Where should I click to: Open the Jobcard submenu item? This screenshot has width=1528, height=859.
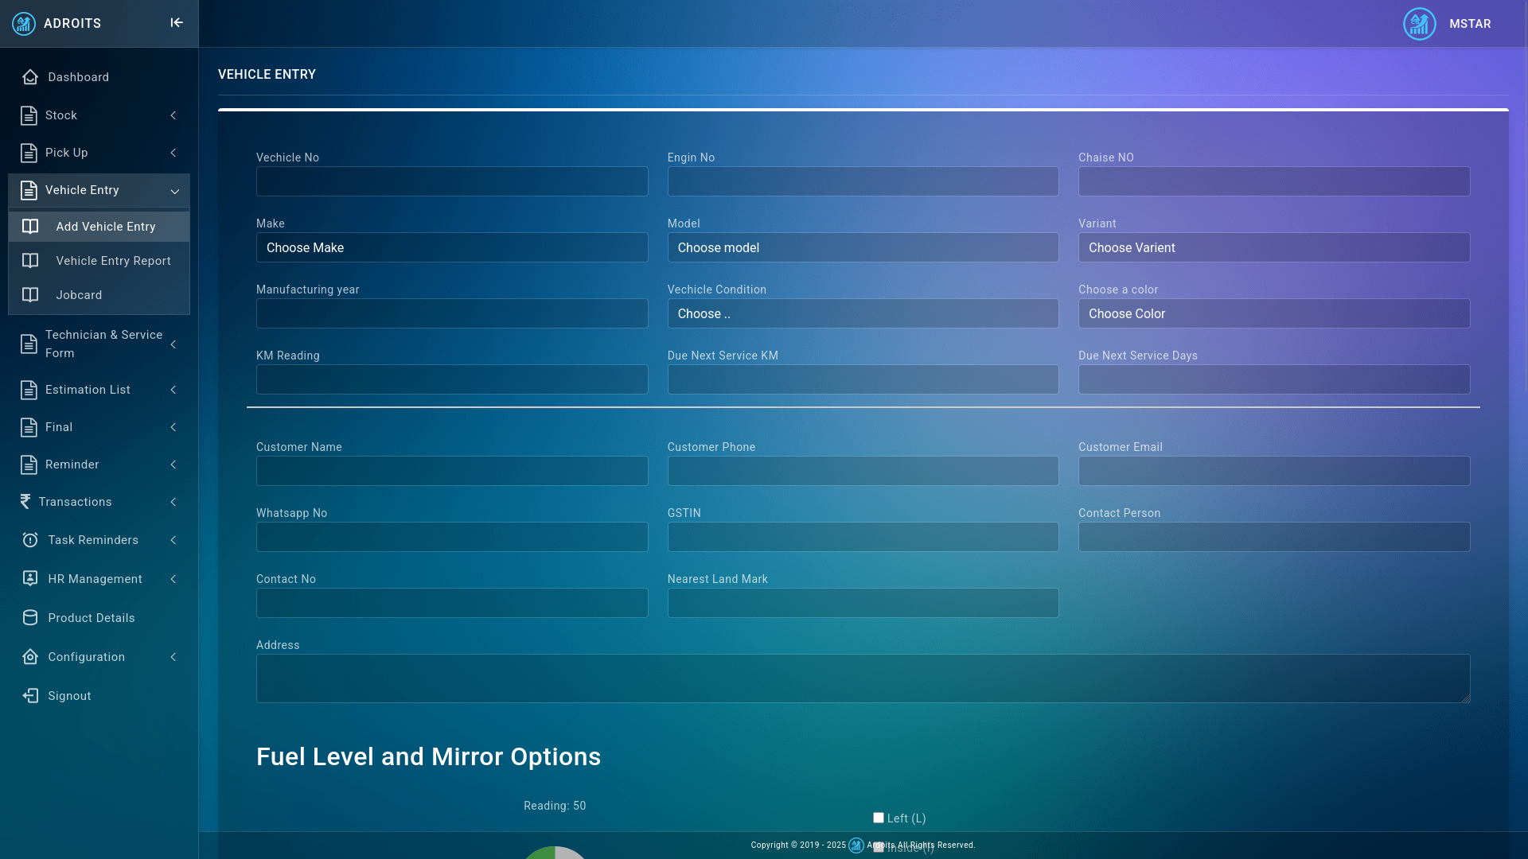pos(79,295)
